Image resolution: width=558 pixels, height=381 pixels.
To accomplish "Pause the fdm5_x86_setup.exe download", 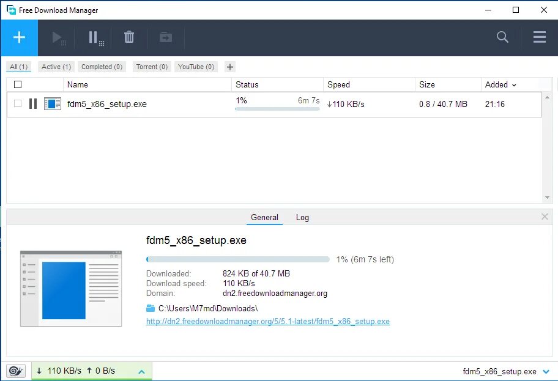I will [x=33, y=104].
